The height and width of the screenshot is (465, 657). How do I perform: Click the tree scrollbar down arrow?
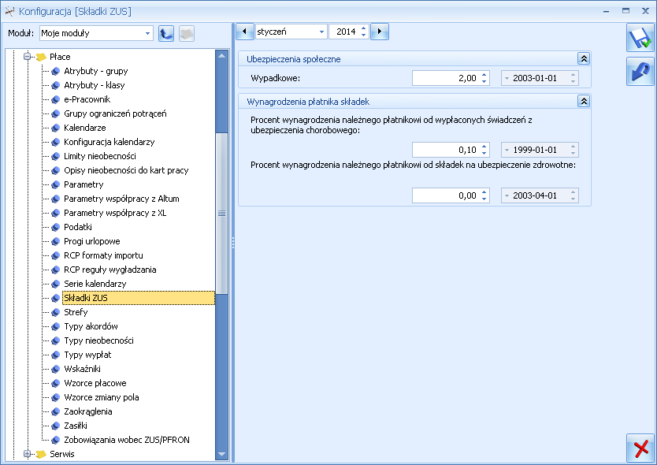pos(221,454)
